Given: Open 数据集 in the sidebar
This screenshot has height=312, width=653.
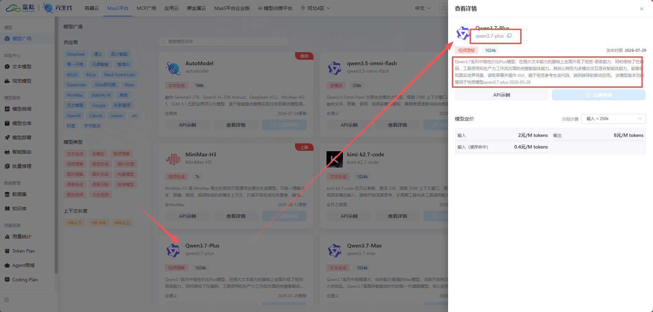Looking at the screenshot, I should (x=19, y=194).
